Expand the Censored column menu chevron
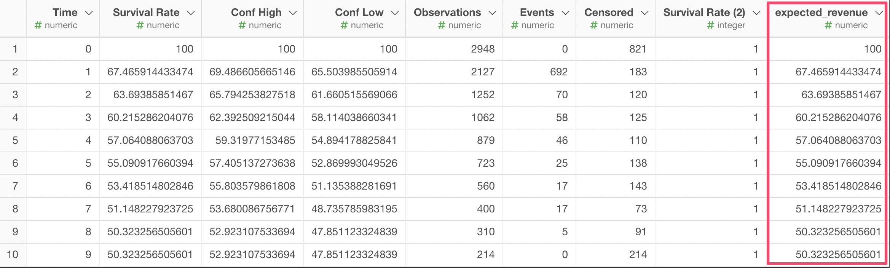The height and width of the screenshot is (268, 890). pyautogui.click(x=644, y=13)
